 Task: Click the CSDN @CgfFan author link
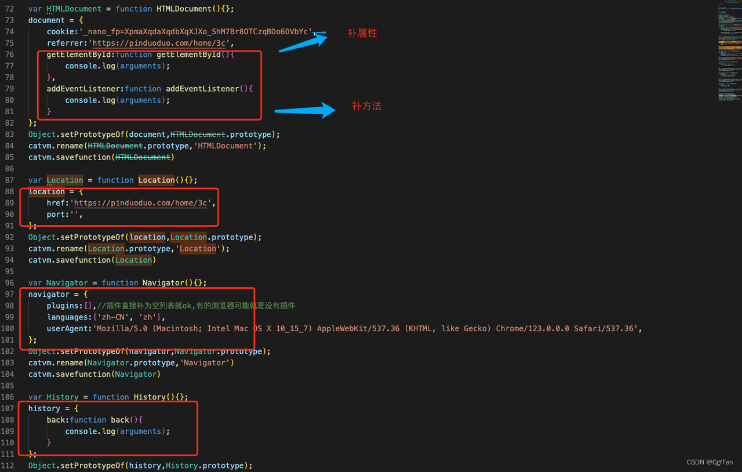click(710, 462)
